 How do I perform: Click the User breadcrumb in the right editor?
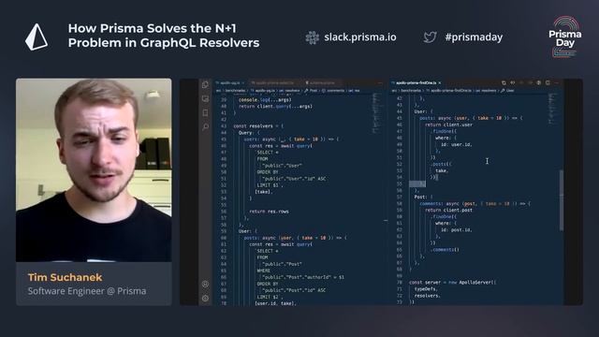click(507, 91)
